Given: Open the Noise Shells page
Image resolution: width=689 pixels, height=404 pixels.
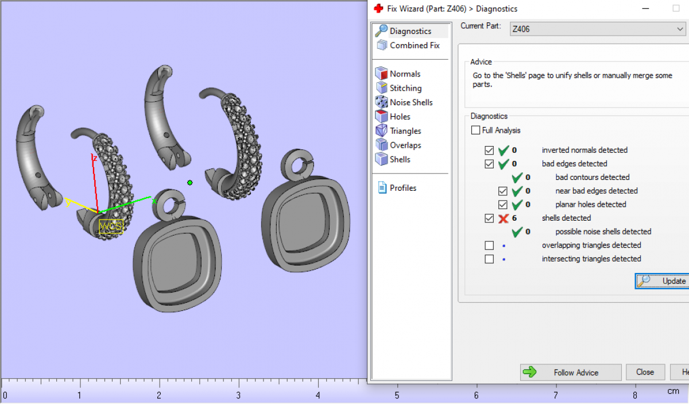Looking at the screenshot, I should 411,102.
